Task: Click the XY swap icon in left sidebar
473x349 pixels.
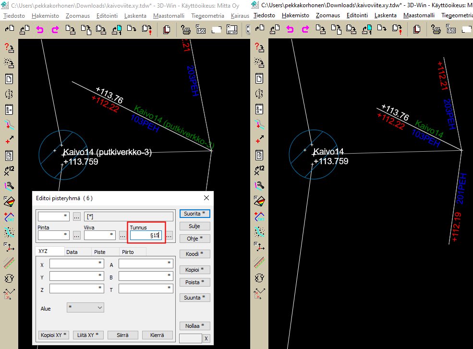Action: pyautogui.click(x=9, y=278)
